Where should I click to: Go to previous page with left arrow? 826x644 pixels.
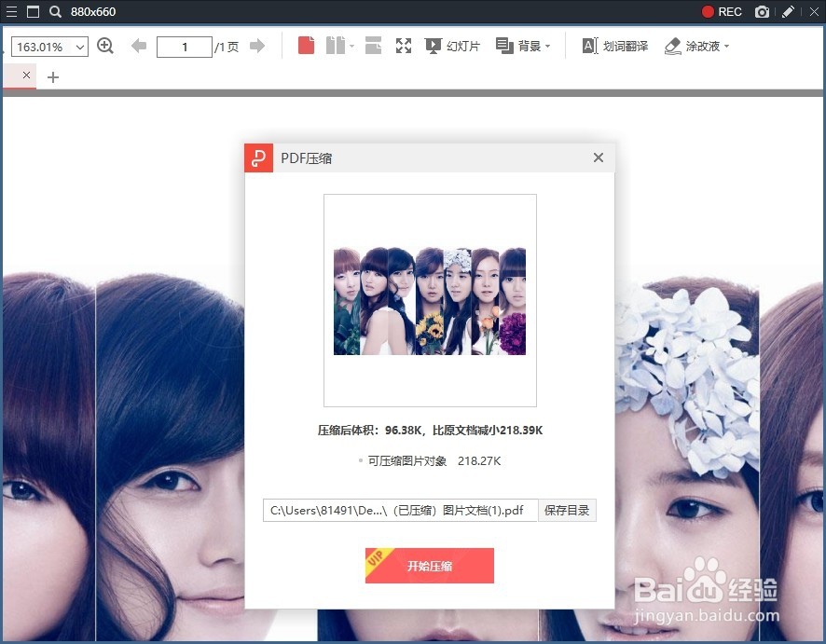(139, 46)
